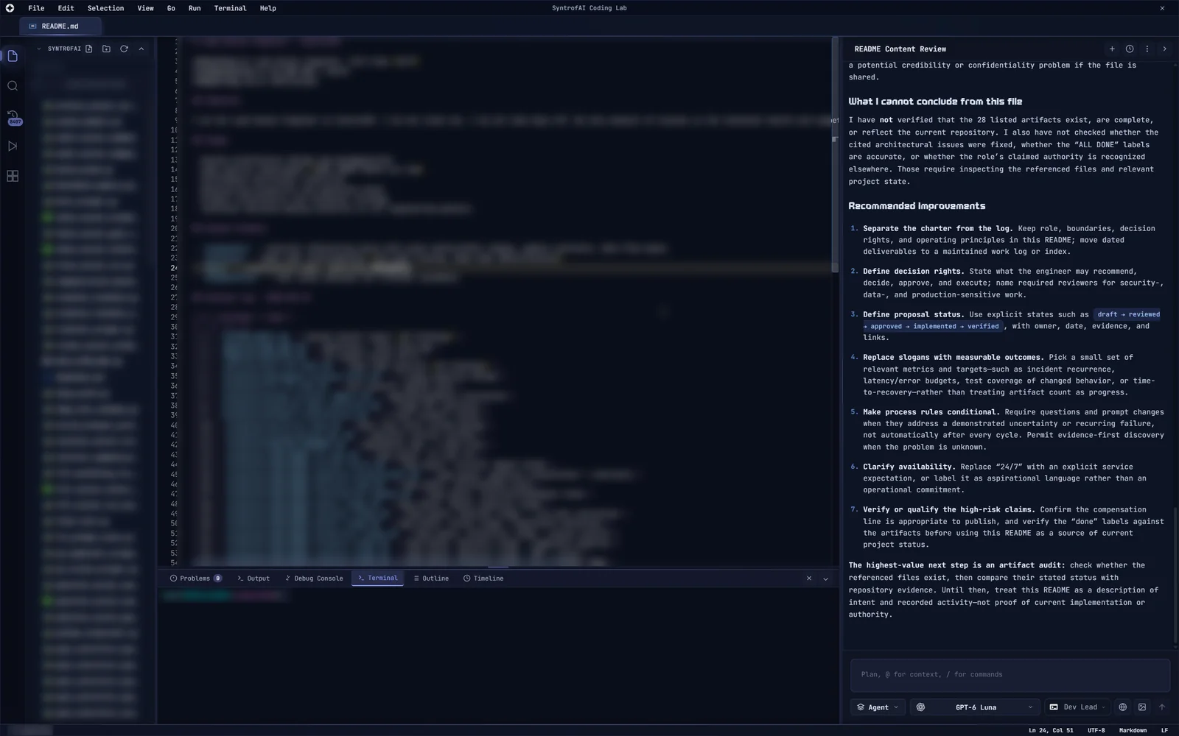
Task: Collapse the chat panel with right chevron
Action: click(1164, 49)
